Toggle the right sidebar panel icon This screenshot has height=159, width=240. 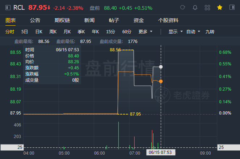pos(232,7)
